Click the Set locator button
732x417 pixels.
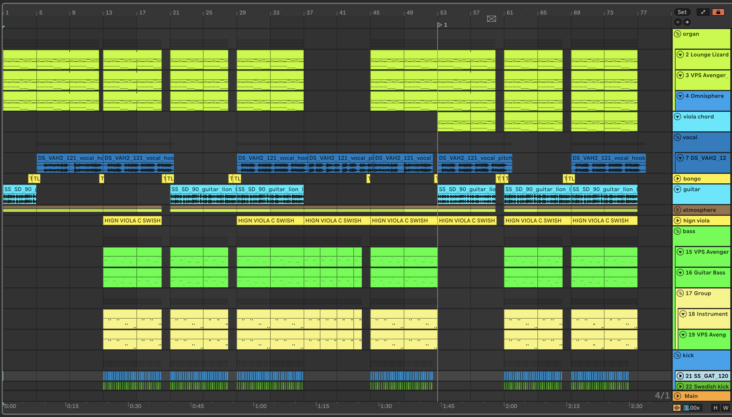tap(682, 12)
